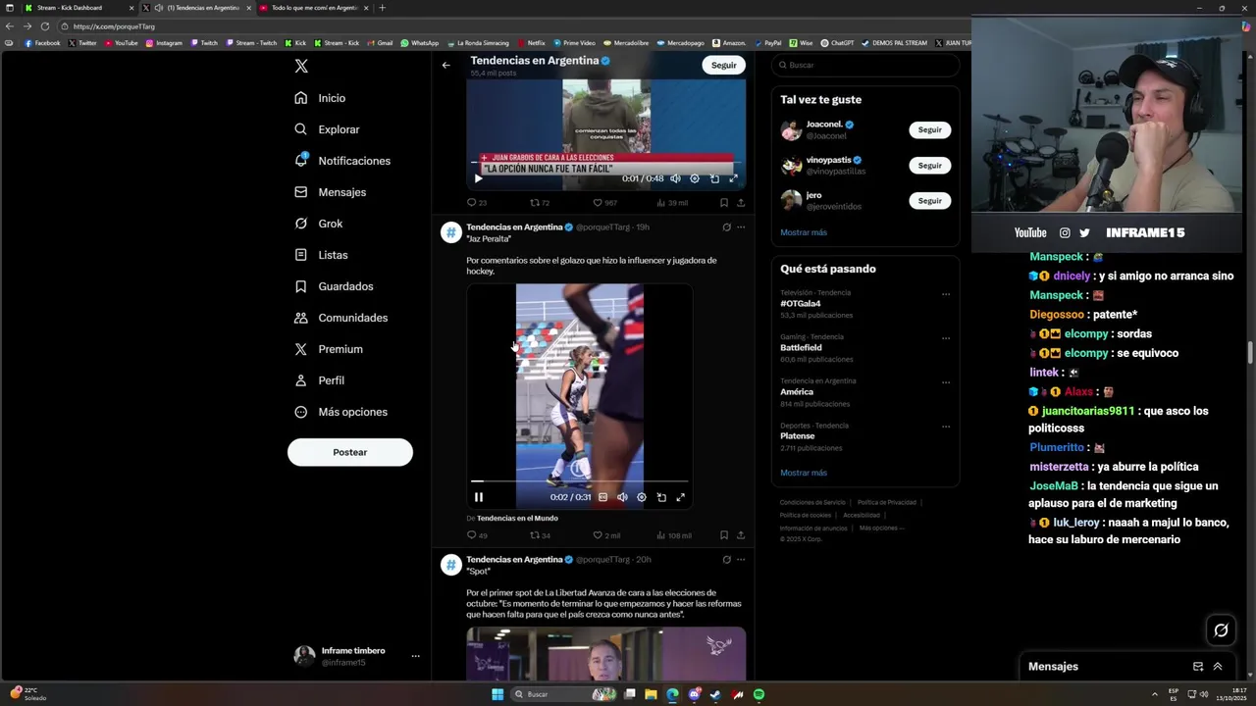Image resolution: width=1256 pixels, height=706 pixels.
Task: Open Grok icon on Jaz Peralta post
Action: [726, 227]
